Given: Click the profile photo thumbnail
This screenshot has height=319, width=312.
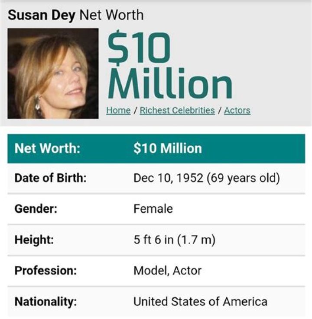Looking at the screenshot, I should coord(53,73).
